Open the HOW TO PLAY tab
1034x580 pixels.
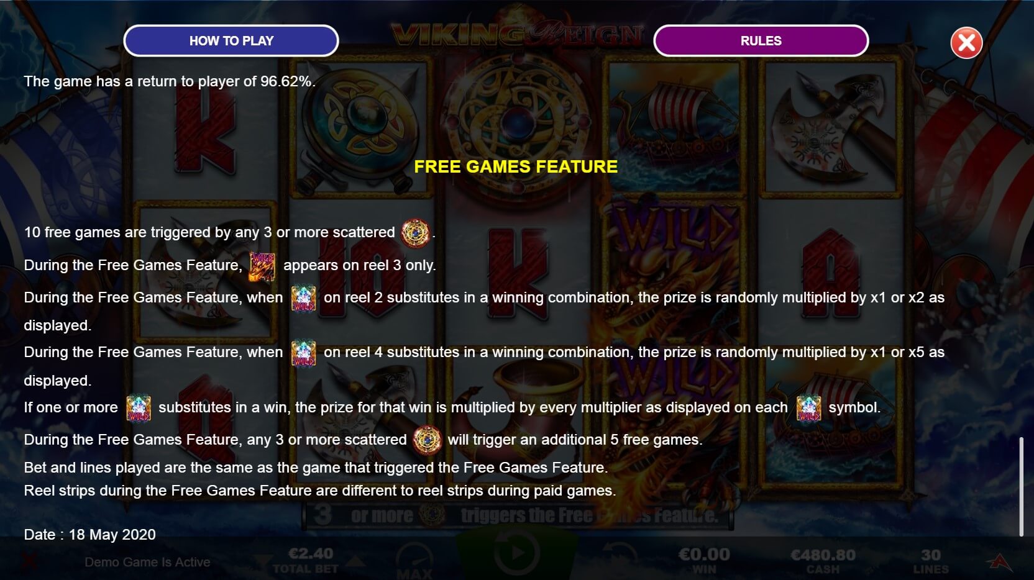231,41
